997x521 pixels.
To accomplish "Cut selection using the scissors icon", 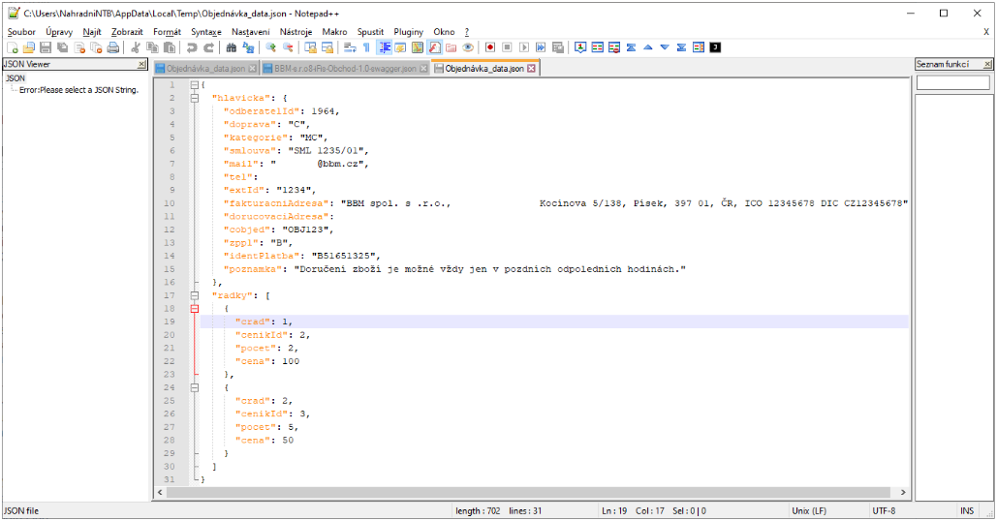I will (x=136, y=47).
